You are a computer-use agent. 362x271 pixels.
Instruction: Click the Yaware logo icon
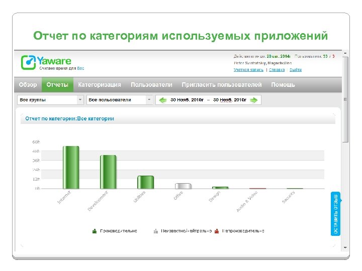[x=28, y=62]
